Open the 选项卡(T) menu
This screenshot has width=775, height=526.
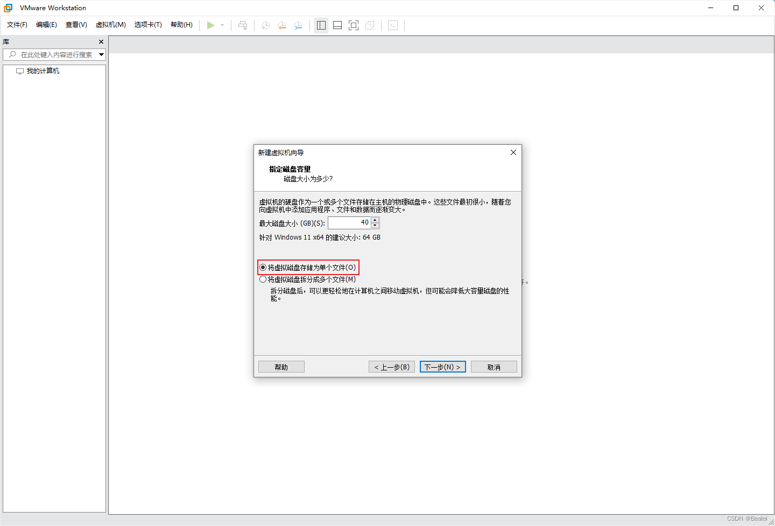(x=148, y=25)
